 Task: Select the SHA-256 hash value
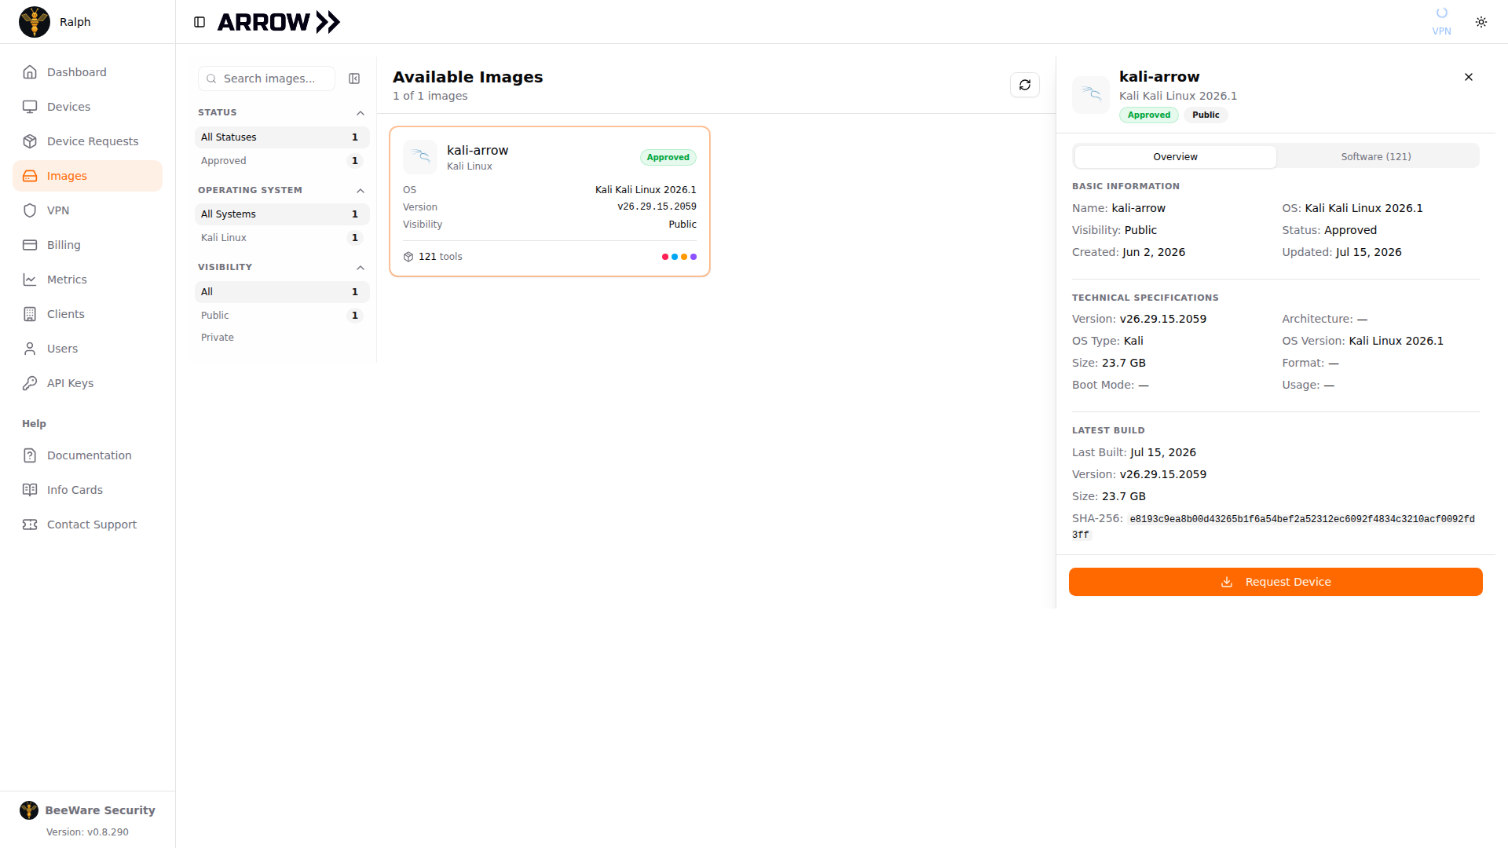pyautogui.click(x=1273, y=527)
